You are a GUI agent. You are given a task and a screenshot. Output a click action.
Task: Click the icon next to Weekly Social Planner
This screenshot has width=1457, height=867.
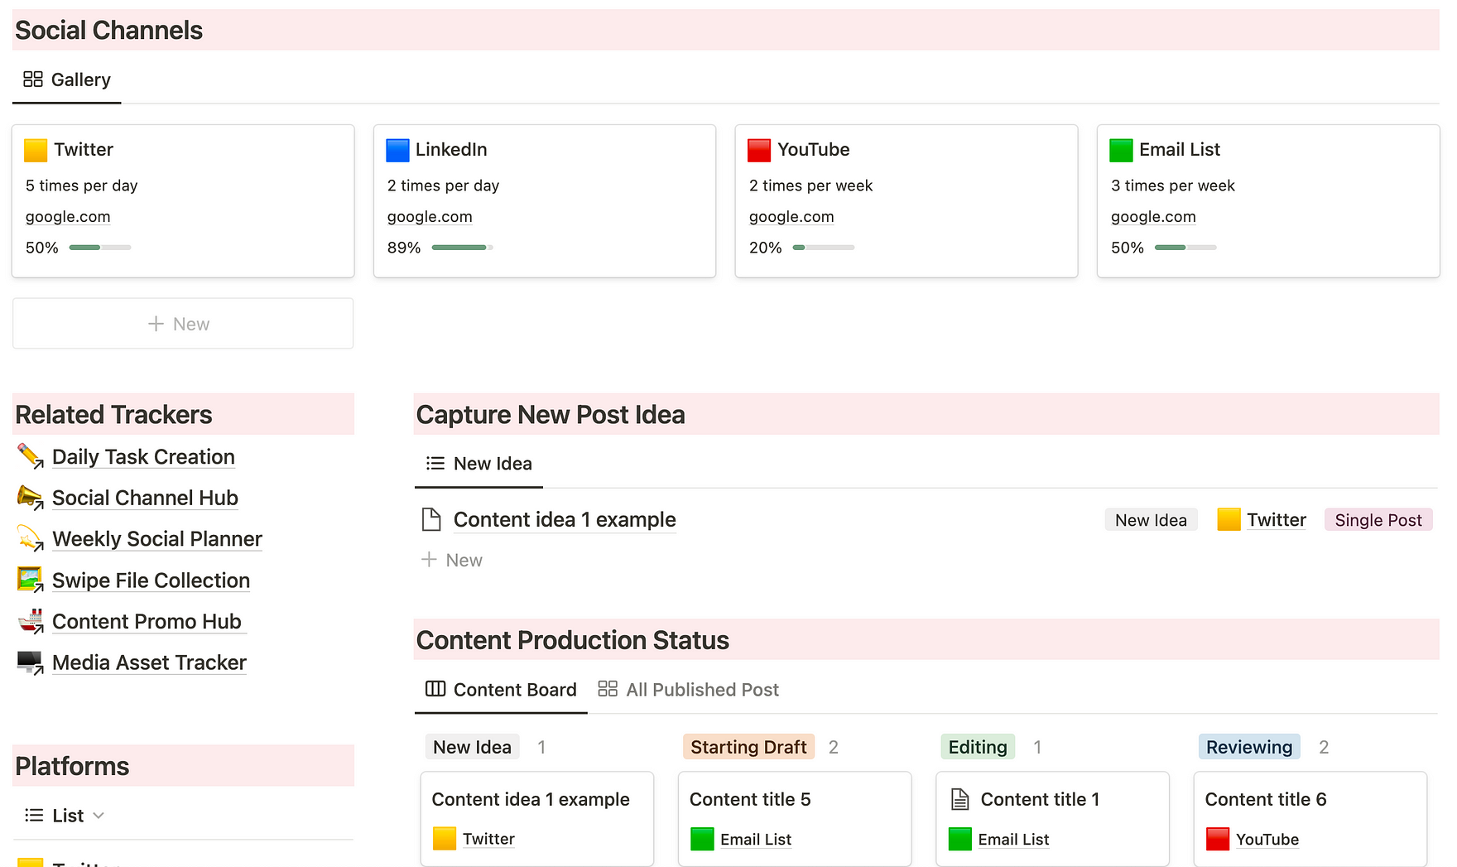point(30,539)
